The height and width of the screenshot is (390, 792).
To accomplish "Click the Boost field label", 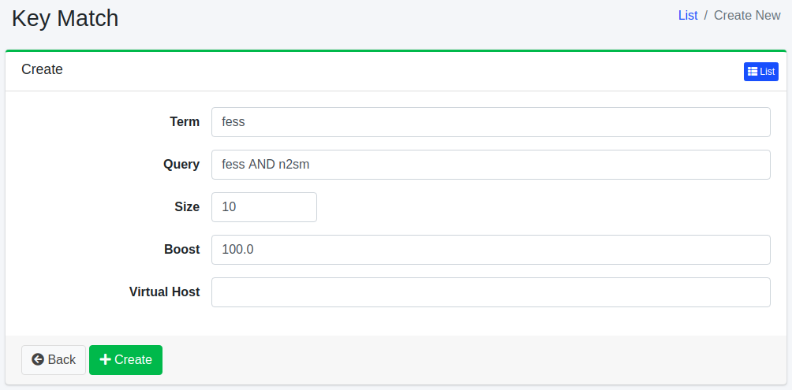I will point(181,250).
